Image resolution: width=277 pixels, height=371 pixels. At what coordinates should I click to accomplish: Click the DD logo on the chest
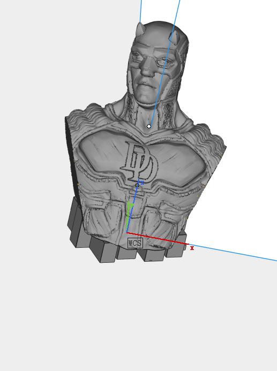point(140,161)
